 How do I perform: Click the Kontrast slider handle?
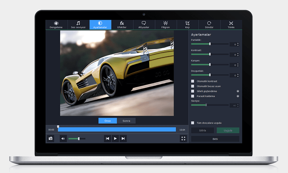coord(210,54)
